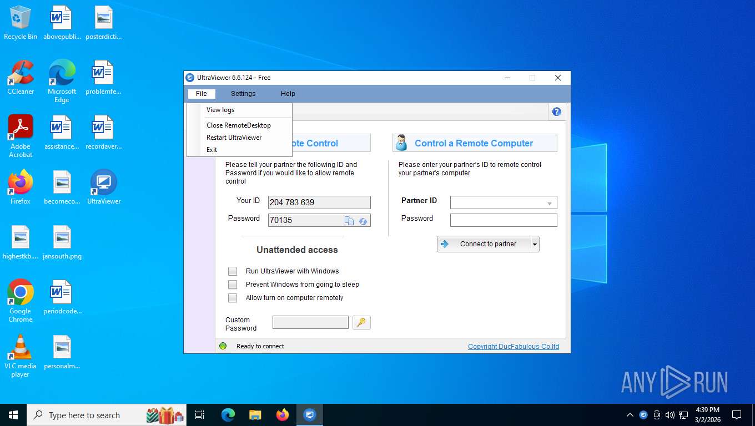755x426 pixels.
Task: Select the abovepubli Word document icon
Action: click(x=62, y=23)
